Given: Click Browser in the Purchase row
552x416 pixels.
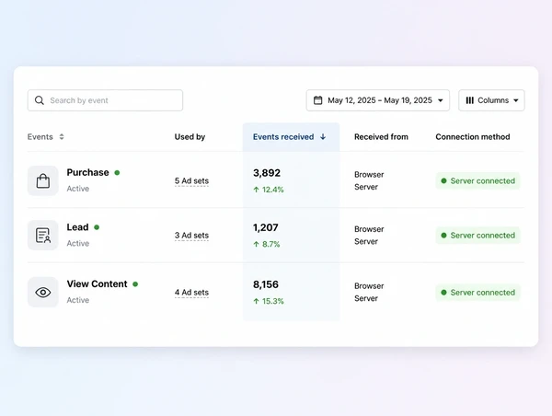Looking at the screenshot, I should (369, 175).
